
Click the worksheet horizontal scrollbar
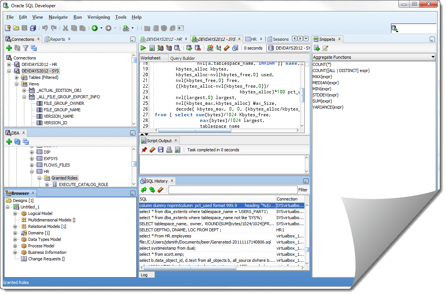point(195,130)
